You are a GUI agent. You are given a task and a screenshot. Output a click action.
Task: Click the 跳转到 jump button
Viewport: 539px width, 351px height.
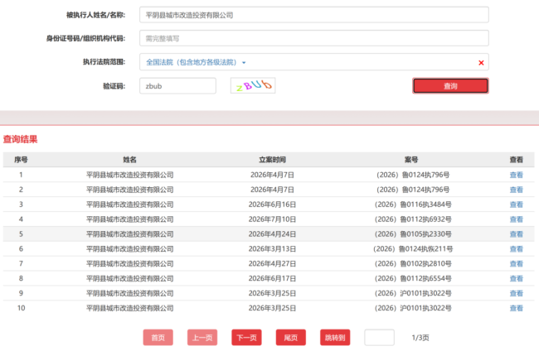pyautogui.click(x=335, y=337)
